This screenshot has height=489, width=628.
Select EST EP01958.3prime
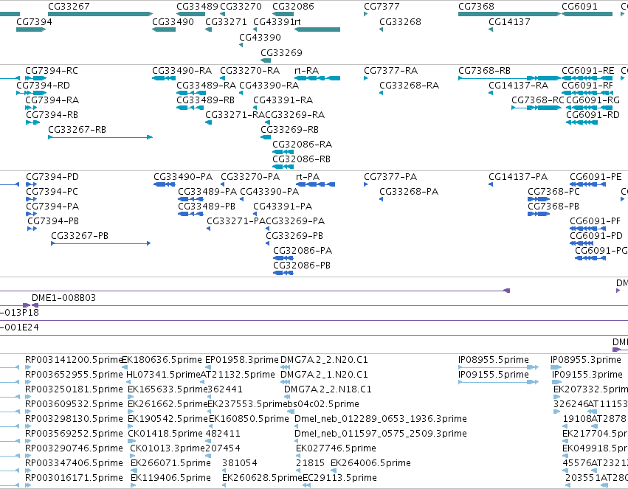(242, 360)
